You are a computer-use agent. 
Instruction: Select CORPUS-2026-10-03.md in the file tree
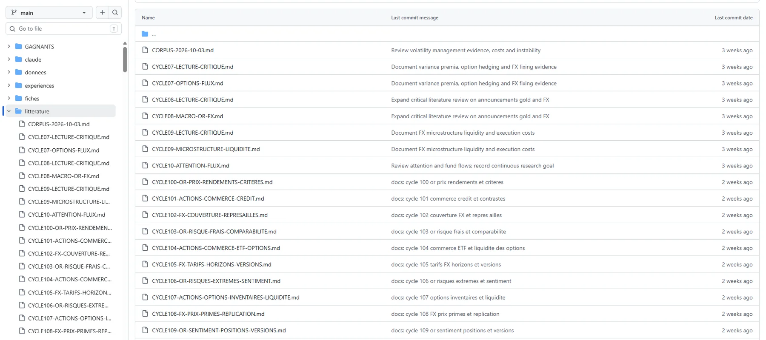pyautogui.click(x=59, y=124)
